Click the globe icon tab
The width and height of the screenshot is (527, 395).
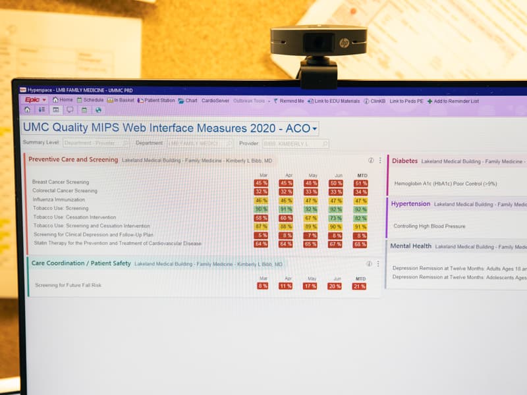(x=98, y=110)
